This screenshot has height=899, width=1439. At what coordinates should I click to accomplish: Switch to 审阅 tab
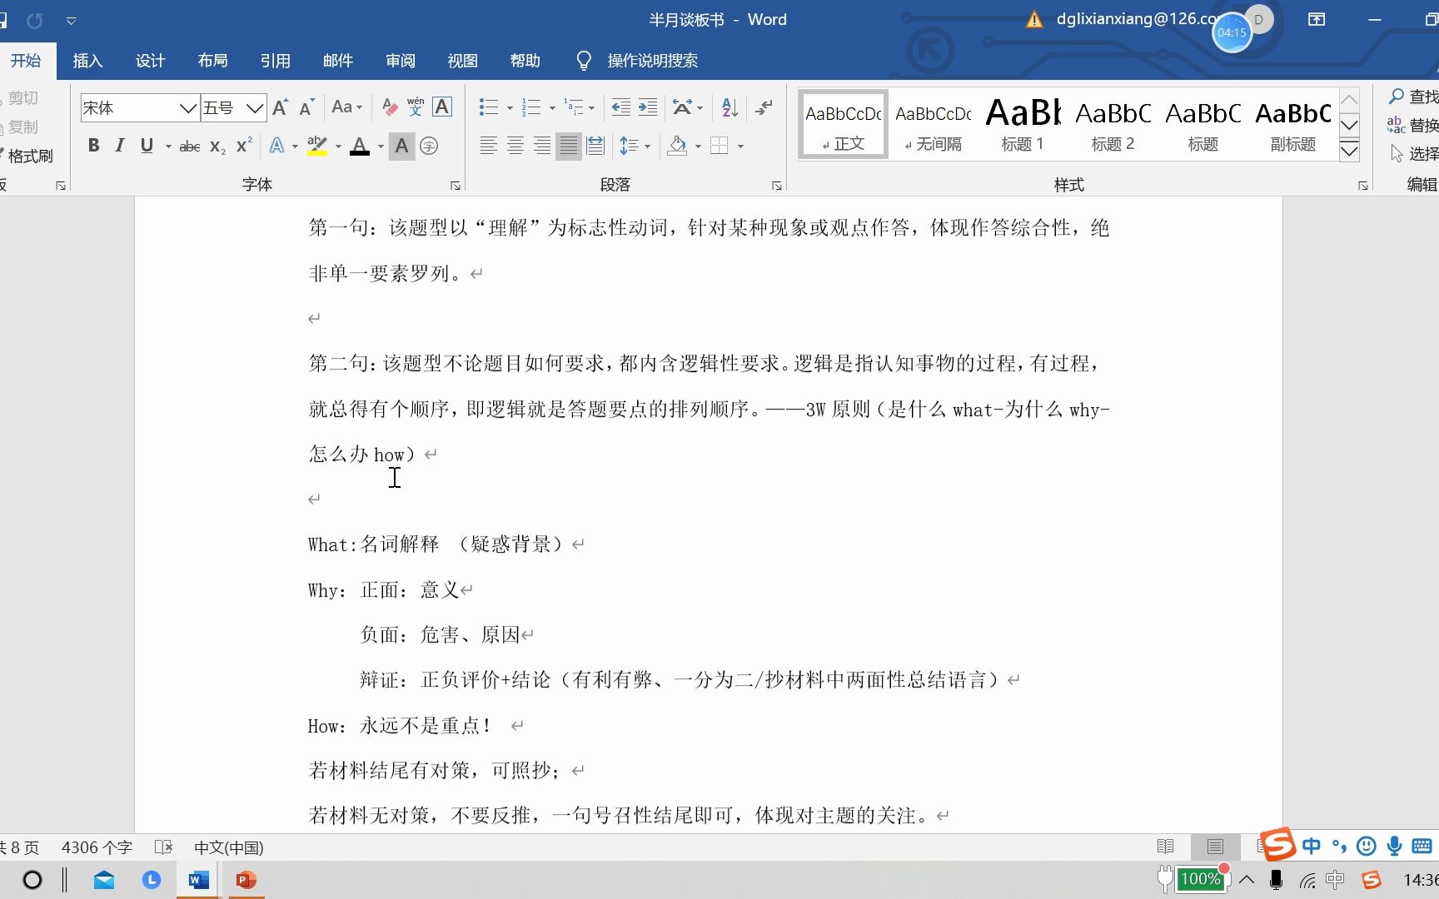tap(401, 61)
